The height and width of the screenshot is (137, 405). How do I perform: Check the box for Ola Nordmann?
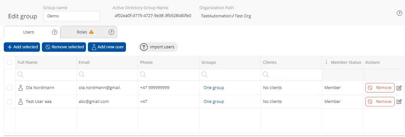coord(9,88)
